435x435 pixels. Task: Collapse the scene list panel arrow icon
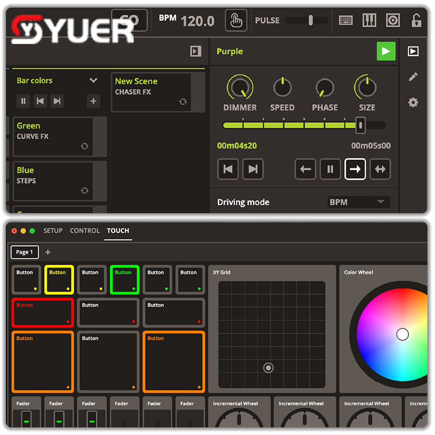[196, 51]
